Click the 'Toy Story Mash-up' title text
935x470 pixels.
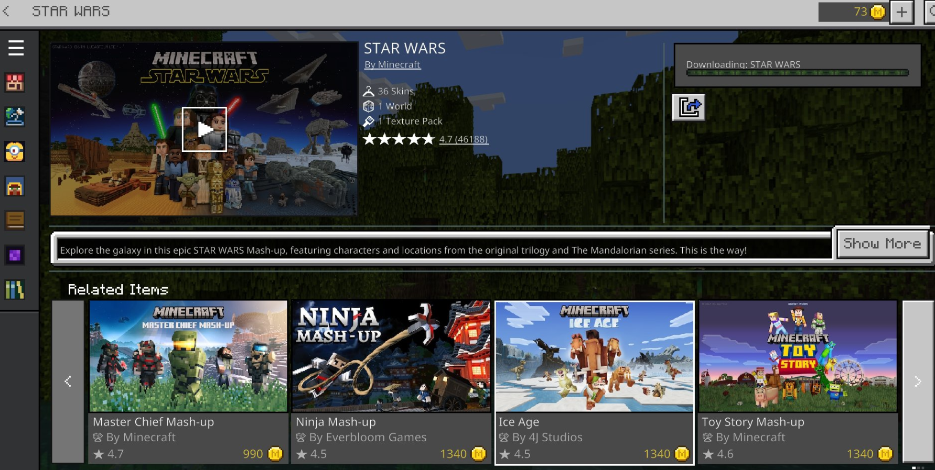tap(753, 422)
